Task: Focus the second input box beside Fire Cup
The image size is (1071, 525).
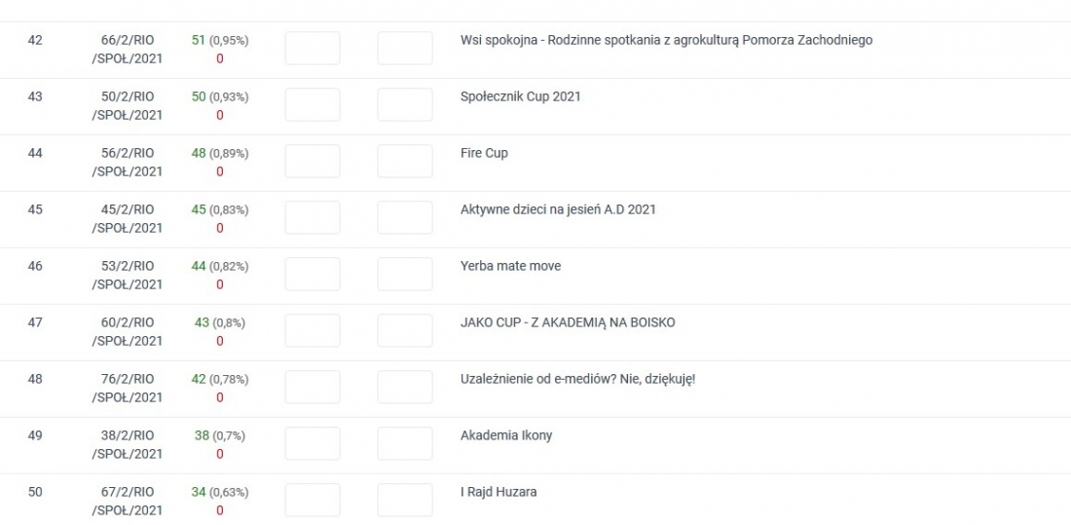Action: point(405,162)
